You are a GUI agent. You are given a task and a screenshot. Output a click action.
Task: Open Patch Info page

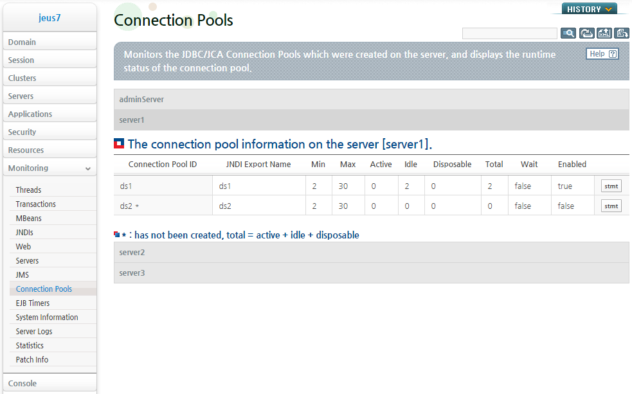point(53,359)
